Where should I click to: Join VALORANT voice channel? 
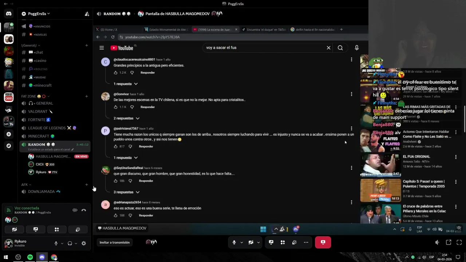click(x=55, y=111)
